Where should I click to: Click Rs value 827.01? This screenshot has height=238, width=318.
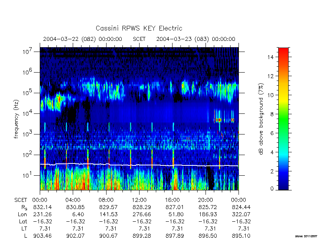coord(175,207)
